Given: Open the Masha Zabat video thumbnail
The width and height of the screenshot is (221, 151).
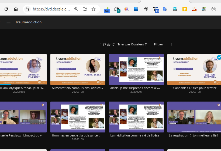Looking at the screenshot, I should point(78,69).
